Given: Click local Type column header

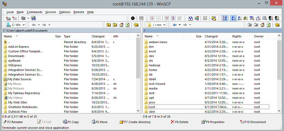Looking at the screenshot, I should pyautogui.click(x=76, y=36).
